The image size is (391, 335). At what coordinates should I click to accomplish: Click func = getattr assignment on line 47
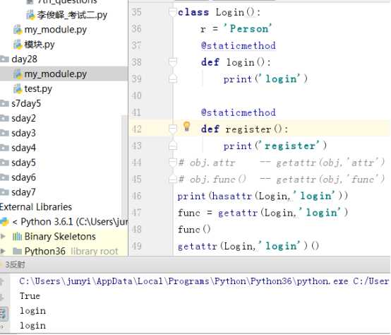click(x=263, y=213)
